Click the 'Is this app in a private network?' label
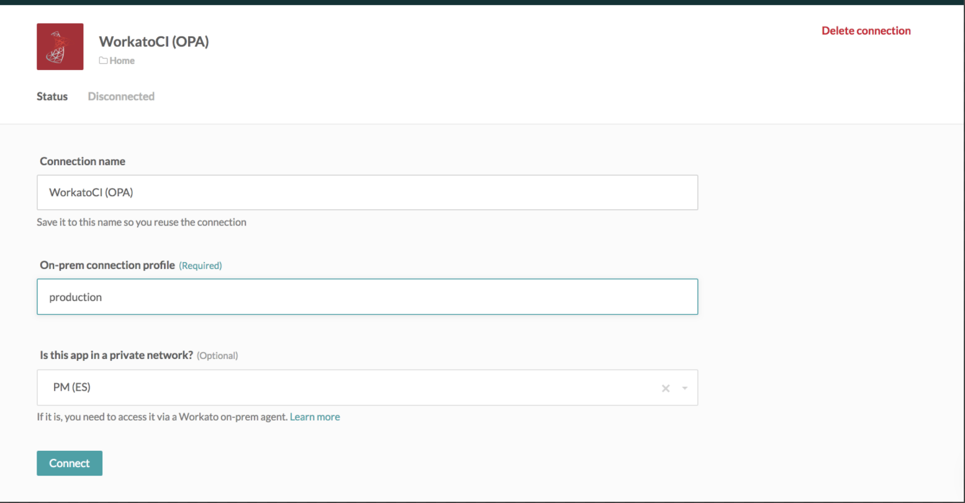 [x=117, y=355]
